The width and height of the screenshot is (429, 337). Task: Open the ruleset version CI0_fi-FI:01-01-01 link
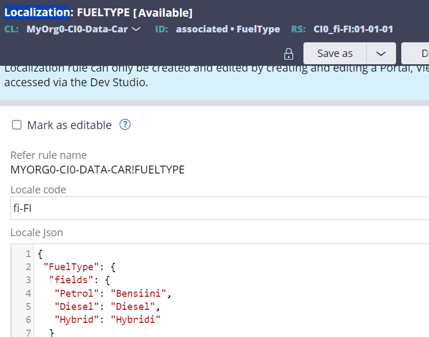point(353,29)
